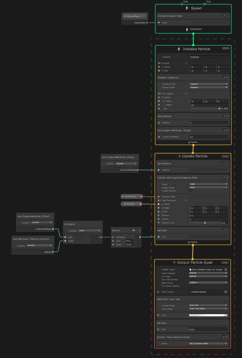Click the LOCAL space button on Output Particle Quad
Image resolution: width=242 pixels, height=358 pixels.
point(225,262)
